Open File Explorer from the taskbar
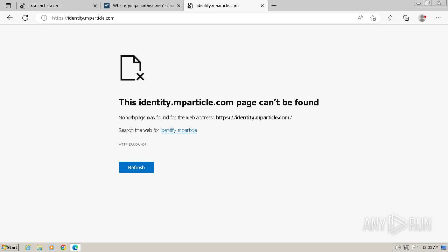Viewport: 448px width, 252px height. pyautogui.click(x=40, y=247)
